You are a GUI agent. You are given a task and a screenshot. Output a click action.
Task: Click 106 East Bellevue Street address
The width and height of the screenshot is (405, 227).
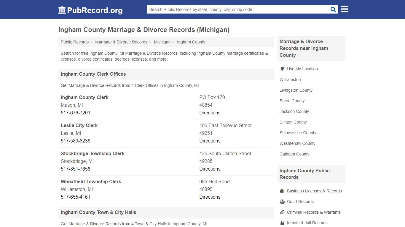click(225, 125)
